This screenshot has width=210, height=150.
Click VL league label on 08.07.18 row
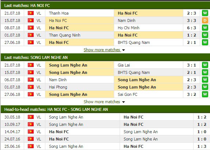(39, 28)
